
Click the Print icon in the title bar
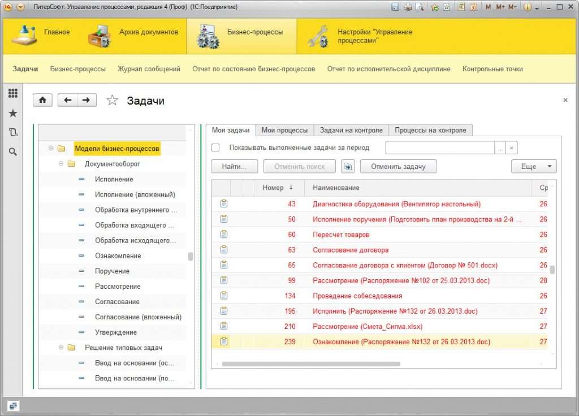point(408,7)
